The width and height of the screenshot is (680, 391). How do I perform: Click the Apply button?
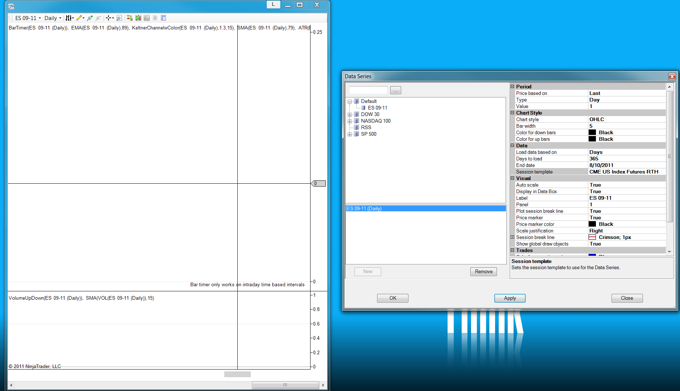click(510, 298)
